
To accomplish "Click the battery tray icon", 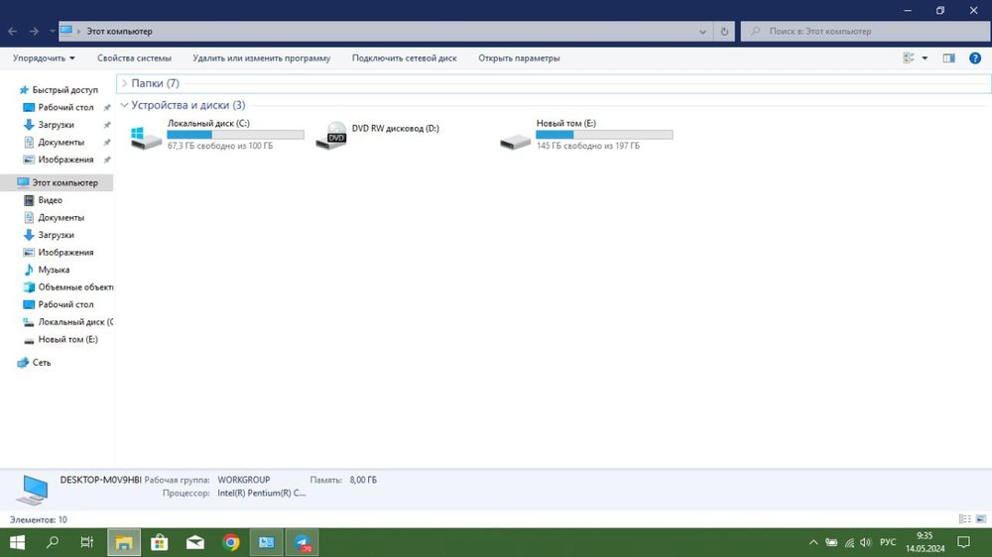I will (x=831, y=542).
